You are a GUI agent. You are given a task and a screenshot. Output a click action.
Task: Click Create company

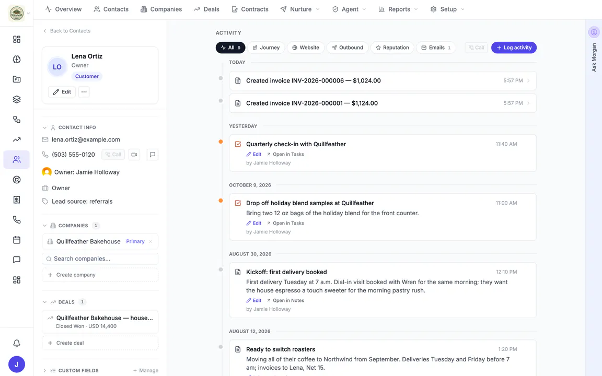100,275
